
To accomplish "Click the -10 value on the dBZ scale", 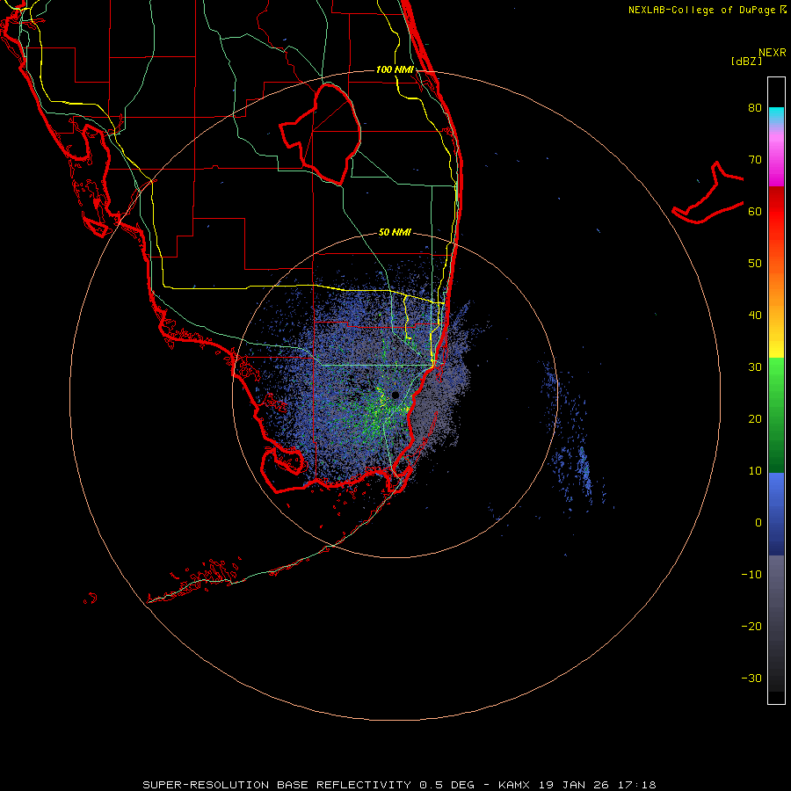I will click(x=751, y=575).
